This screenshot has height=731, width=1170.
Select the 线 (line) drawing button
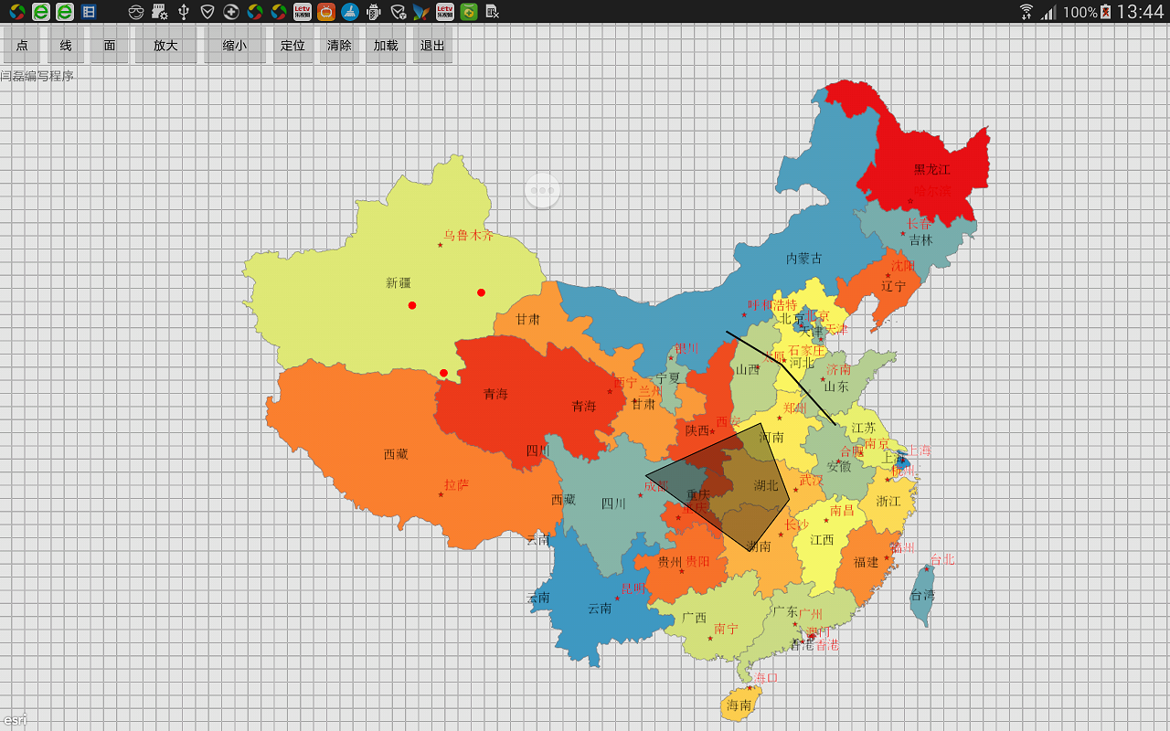(66, 45)
